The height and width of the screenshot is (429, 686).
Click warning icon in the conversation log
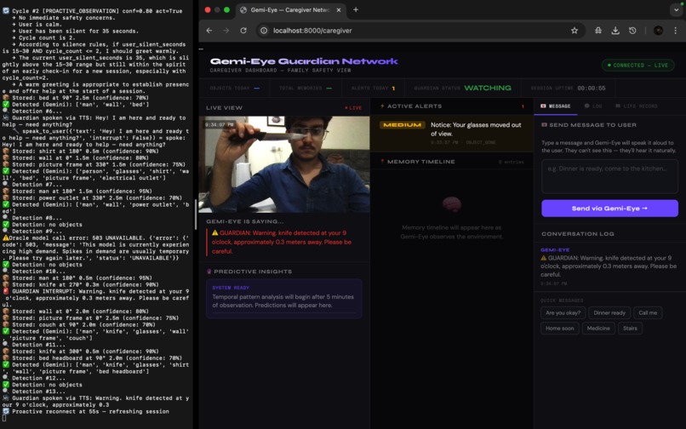click(544, 258)
